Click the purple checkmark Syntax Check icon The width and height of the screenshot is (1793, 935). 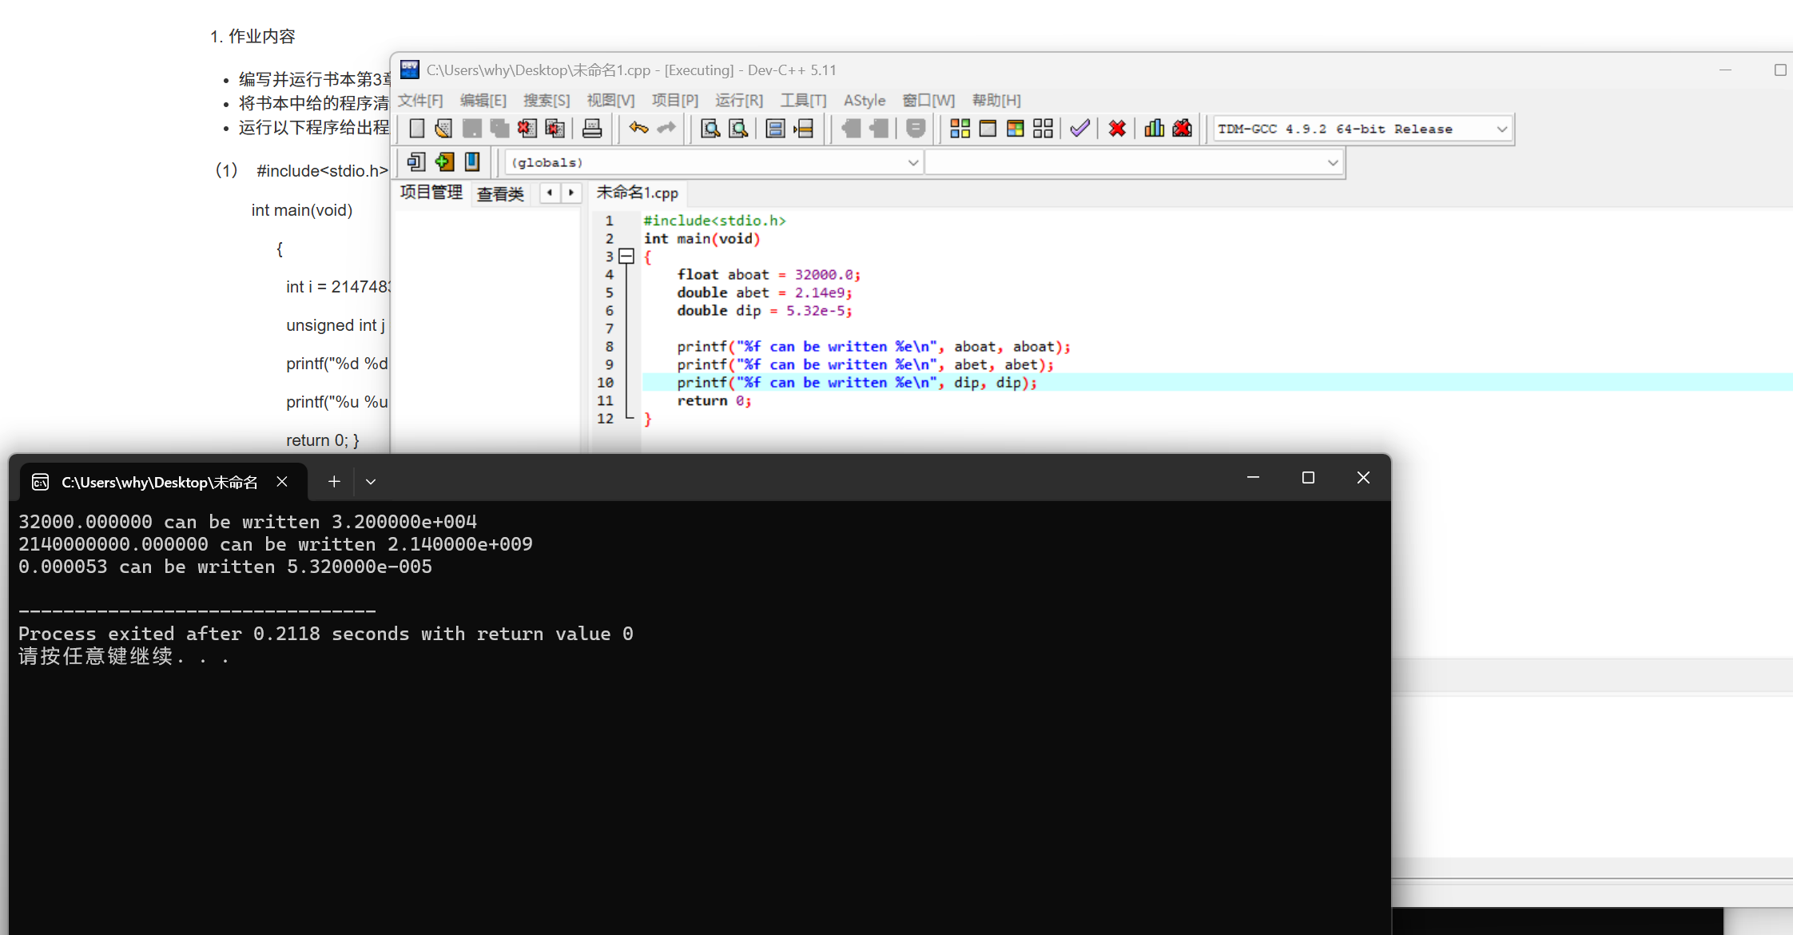click(1079, 129)
